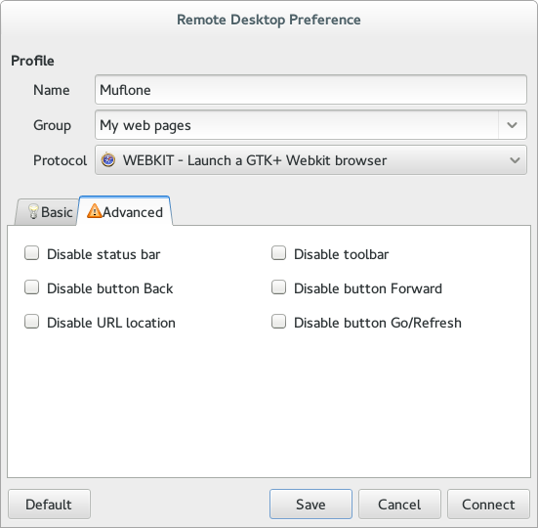This screenshot has width=538, height=528.
Task: Save the profile with Save button
Action: pos(310,505)
